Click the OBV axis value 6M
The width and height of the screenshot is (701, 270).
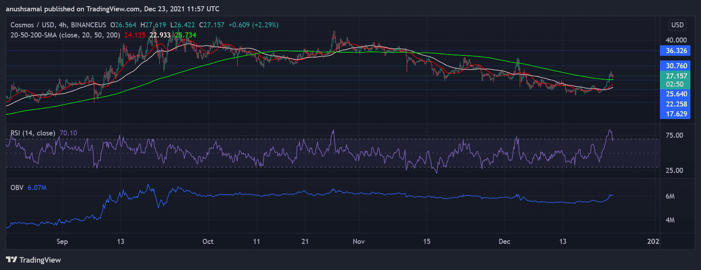(x=670, y=196)
